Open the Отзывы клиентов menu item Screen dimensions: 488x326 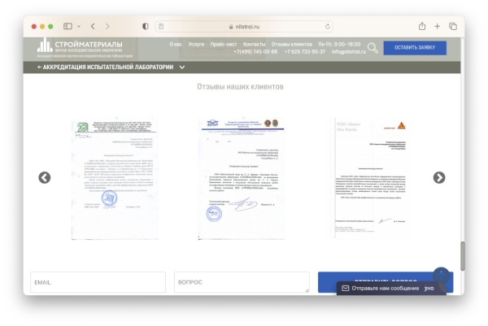[x=292, y=44]
